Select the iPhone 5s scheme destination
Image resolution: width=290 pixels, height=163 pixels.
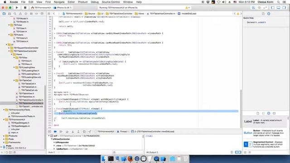pyautogui.click(x=63, y=8)
